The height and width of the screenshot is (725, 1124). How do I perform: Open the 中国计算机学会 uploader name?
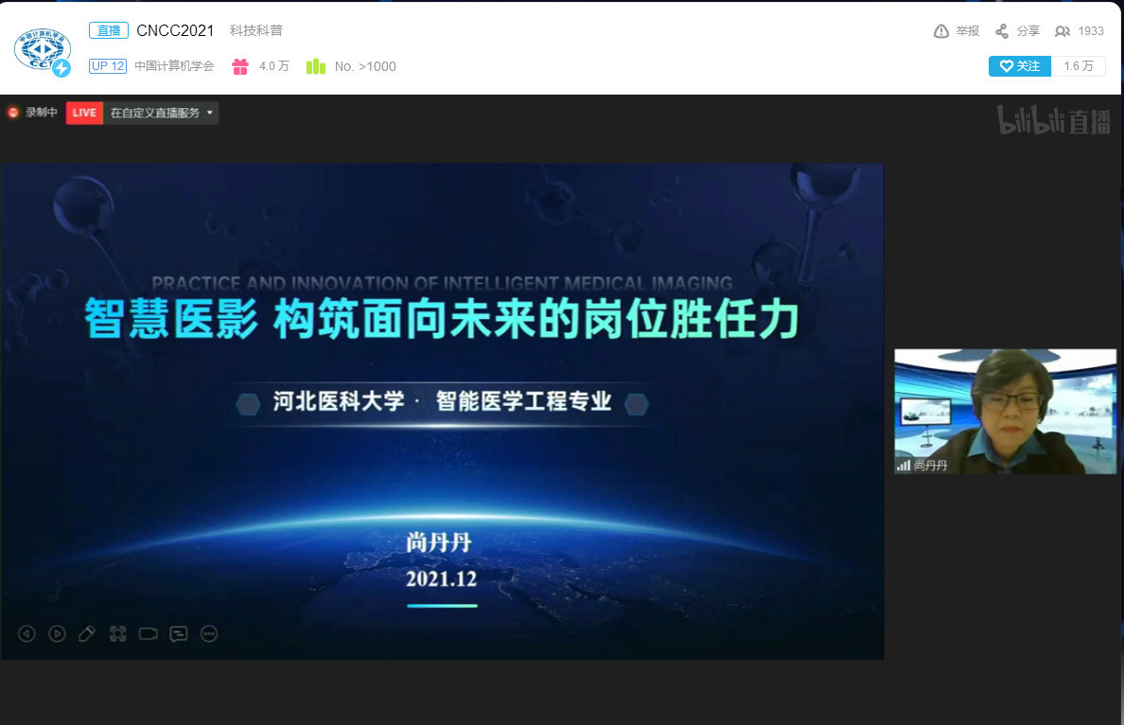click(x=174, y=66)
